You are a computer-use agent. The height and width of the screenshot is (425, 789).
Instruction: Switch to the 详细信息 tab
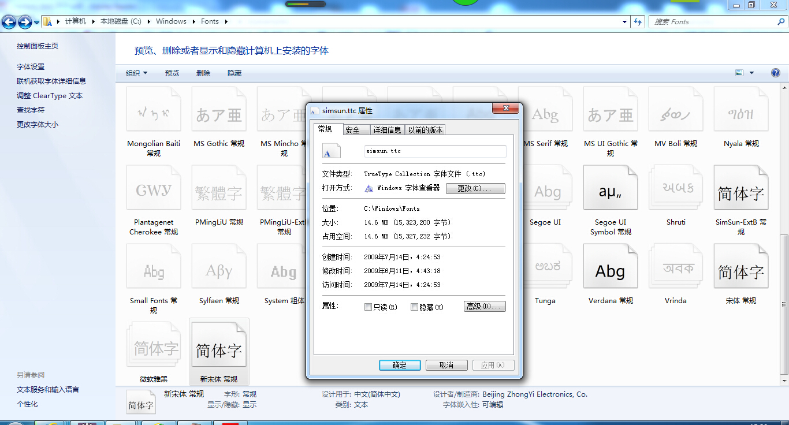coord(387,130)
